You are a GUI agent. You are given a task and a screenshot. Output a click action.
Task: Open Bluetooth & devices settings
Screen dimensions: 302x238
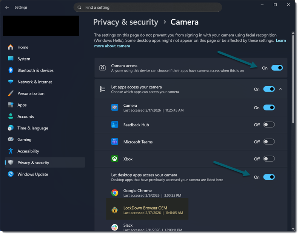(x=35, y=70)
